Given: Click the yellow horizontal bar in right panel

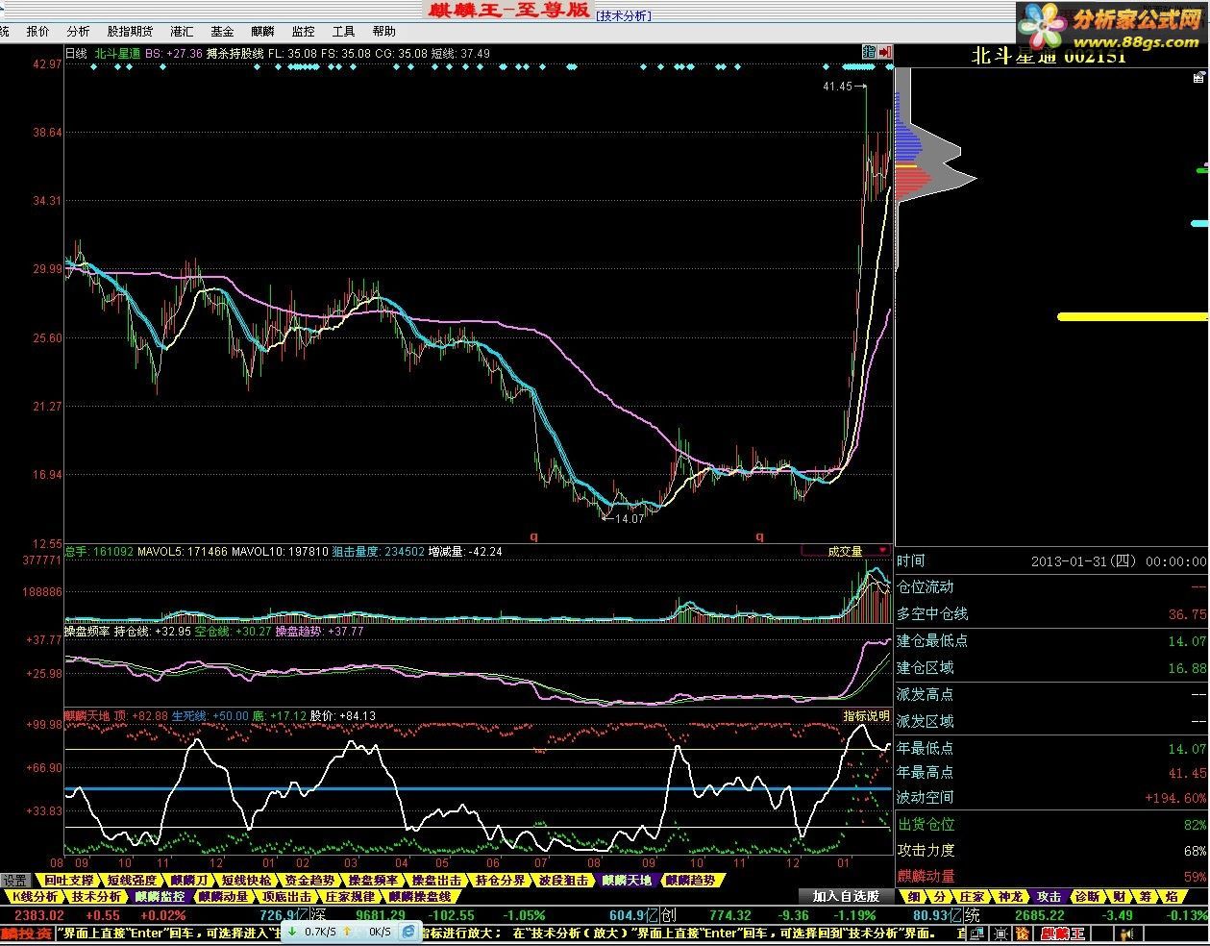Looking at the screenshot, I should (x=1132, y=316).
